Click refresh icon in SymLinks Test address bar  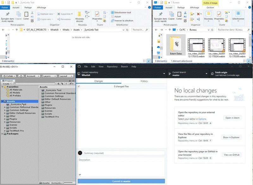point(127,30)
